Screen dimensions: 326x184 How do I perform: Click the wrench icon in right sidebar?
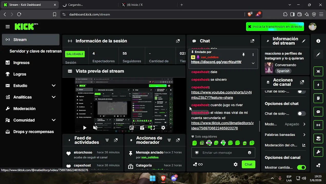[x=318, y=152]
